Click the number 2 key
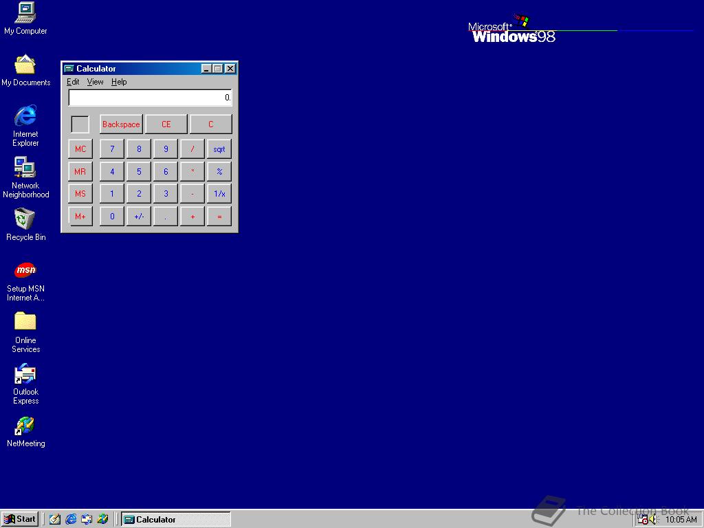Screen dimensions: 704x528 pyautogui.click(x=139, y=193)
